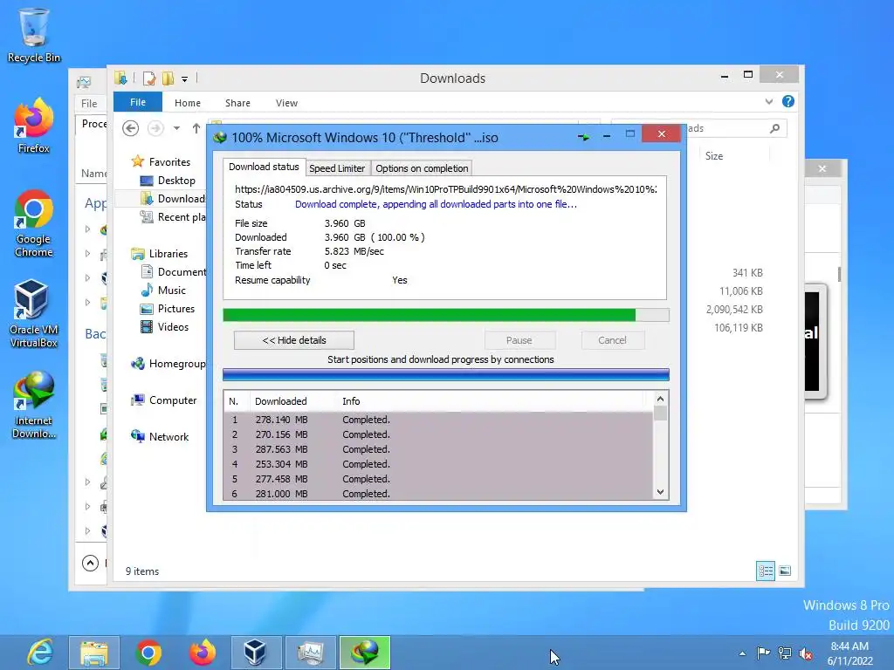
Task: Click the blue connections progress bar
Action: (446, 374)
